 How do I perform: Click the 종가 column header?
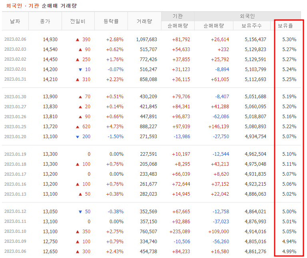tap(45, 21)
